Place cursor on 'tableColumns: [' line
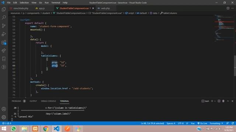Screen dimensions: 236x132 [x=51, y=56]
